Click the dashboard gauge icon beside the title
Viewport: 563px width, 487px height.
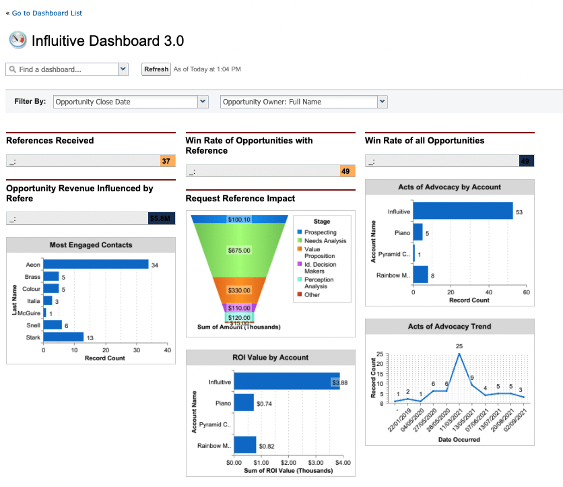click(x=18, y=40)
